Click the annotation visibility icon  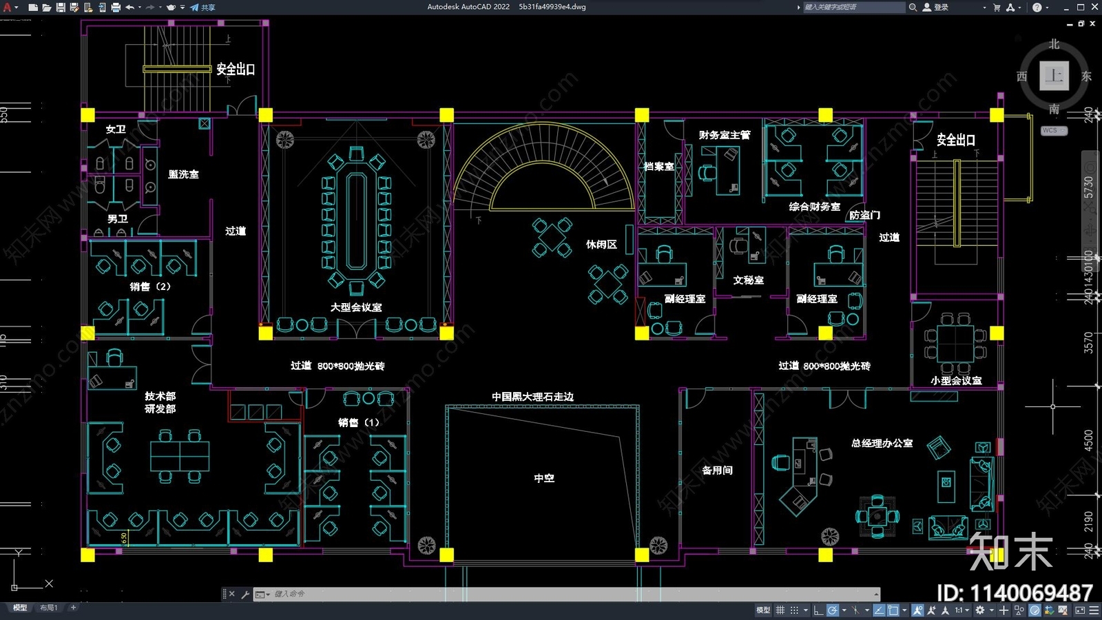pyautogui.click(x=917, y=610)
